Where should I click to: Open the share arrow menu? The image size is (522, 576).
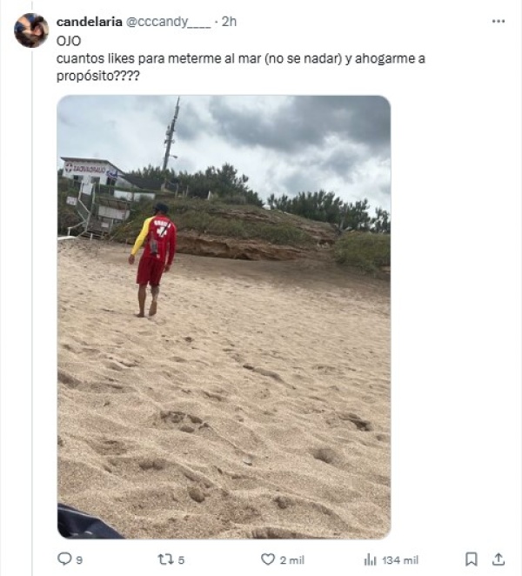(x=498, y=559)
